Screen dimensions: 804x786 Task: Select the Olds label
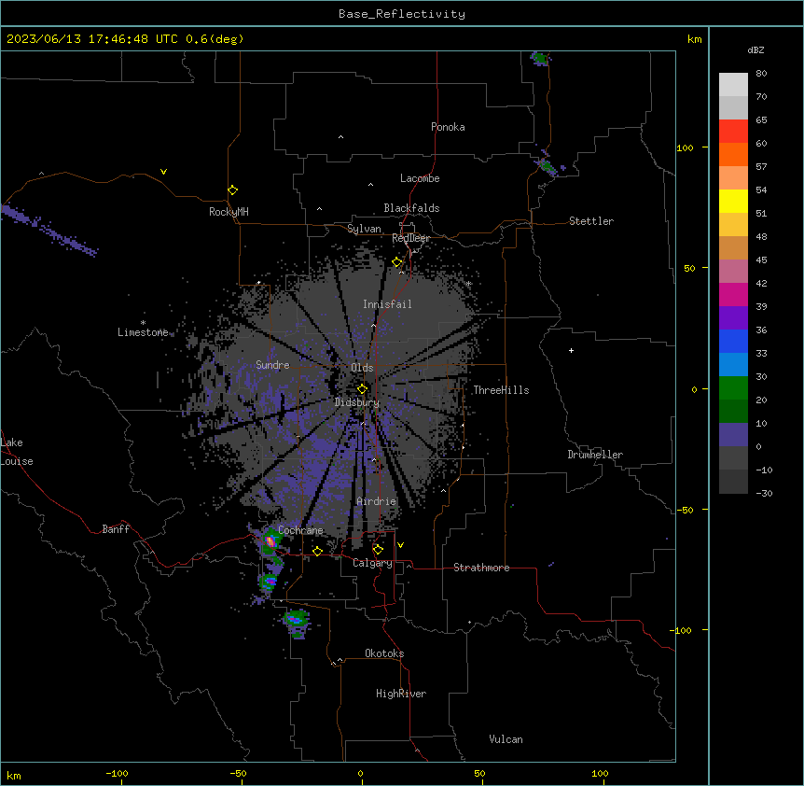pos(362,368)
